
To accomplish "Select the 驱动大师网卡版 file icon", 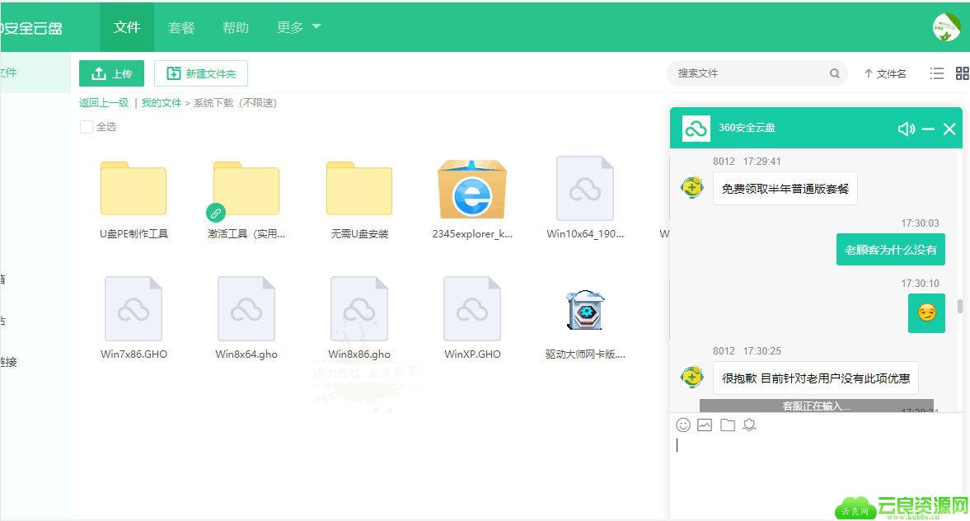I will (585, 309).
